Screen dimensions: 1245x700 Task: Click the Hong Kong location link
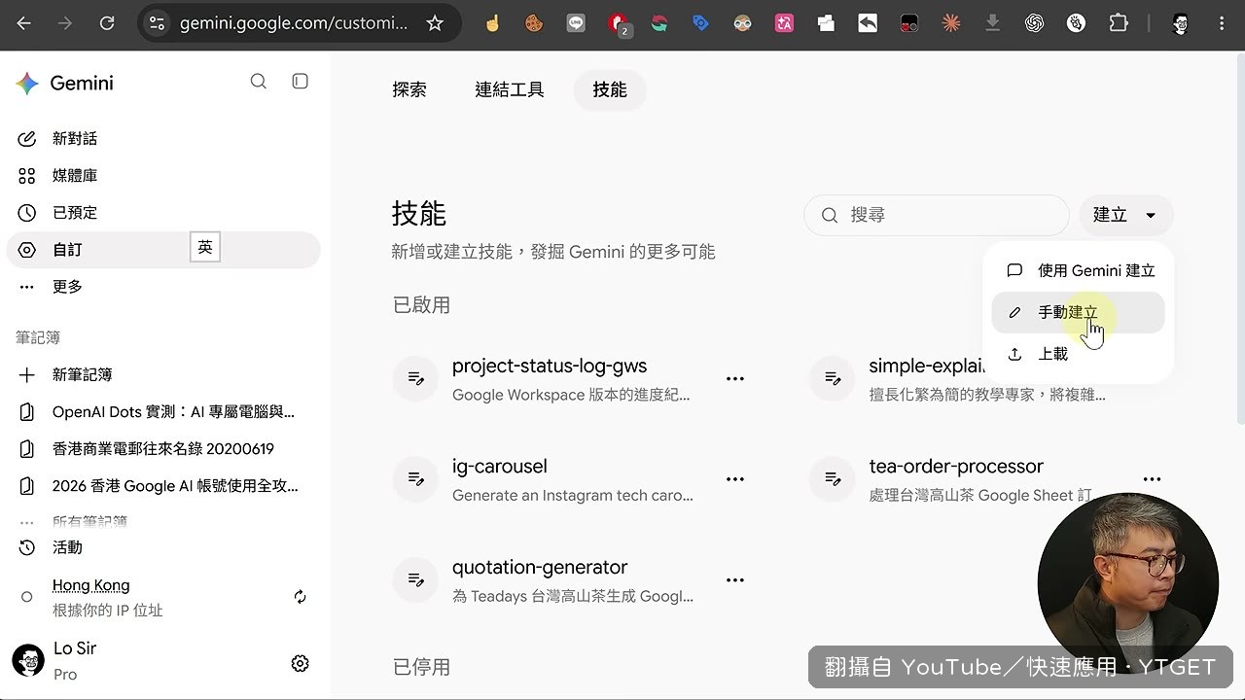click(90, 585)
